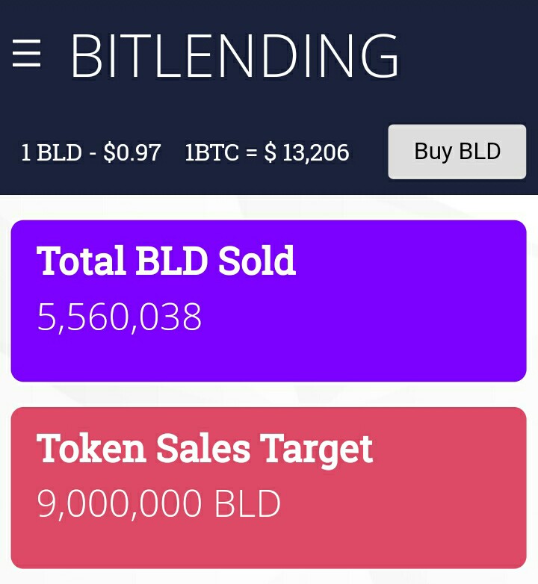Click the word Total in purple card

(81, 260)
